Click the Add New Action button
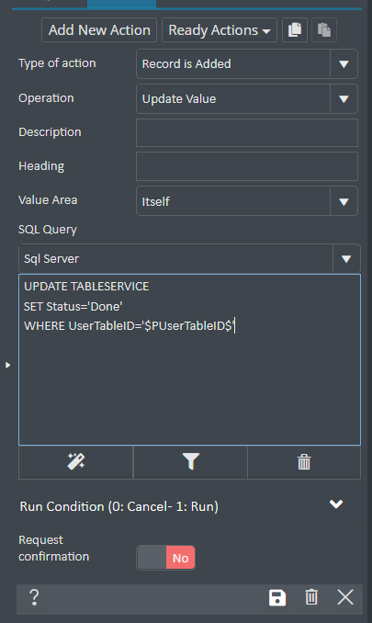This screenshot has height=623, width=372. pyautogui.click(x=99, y=30)
